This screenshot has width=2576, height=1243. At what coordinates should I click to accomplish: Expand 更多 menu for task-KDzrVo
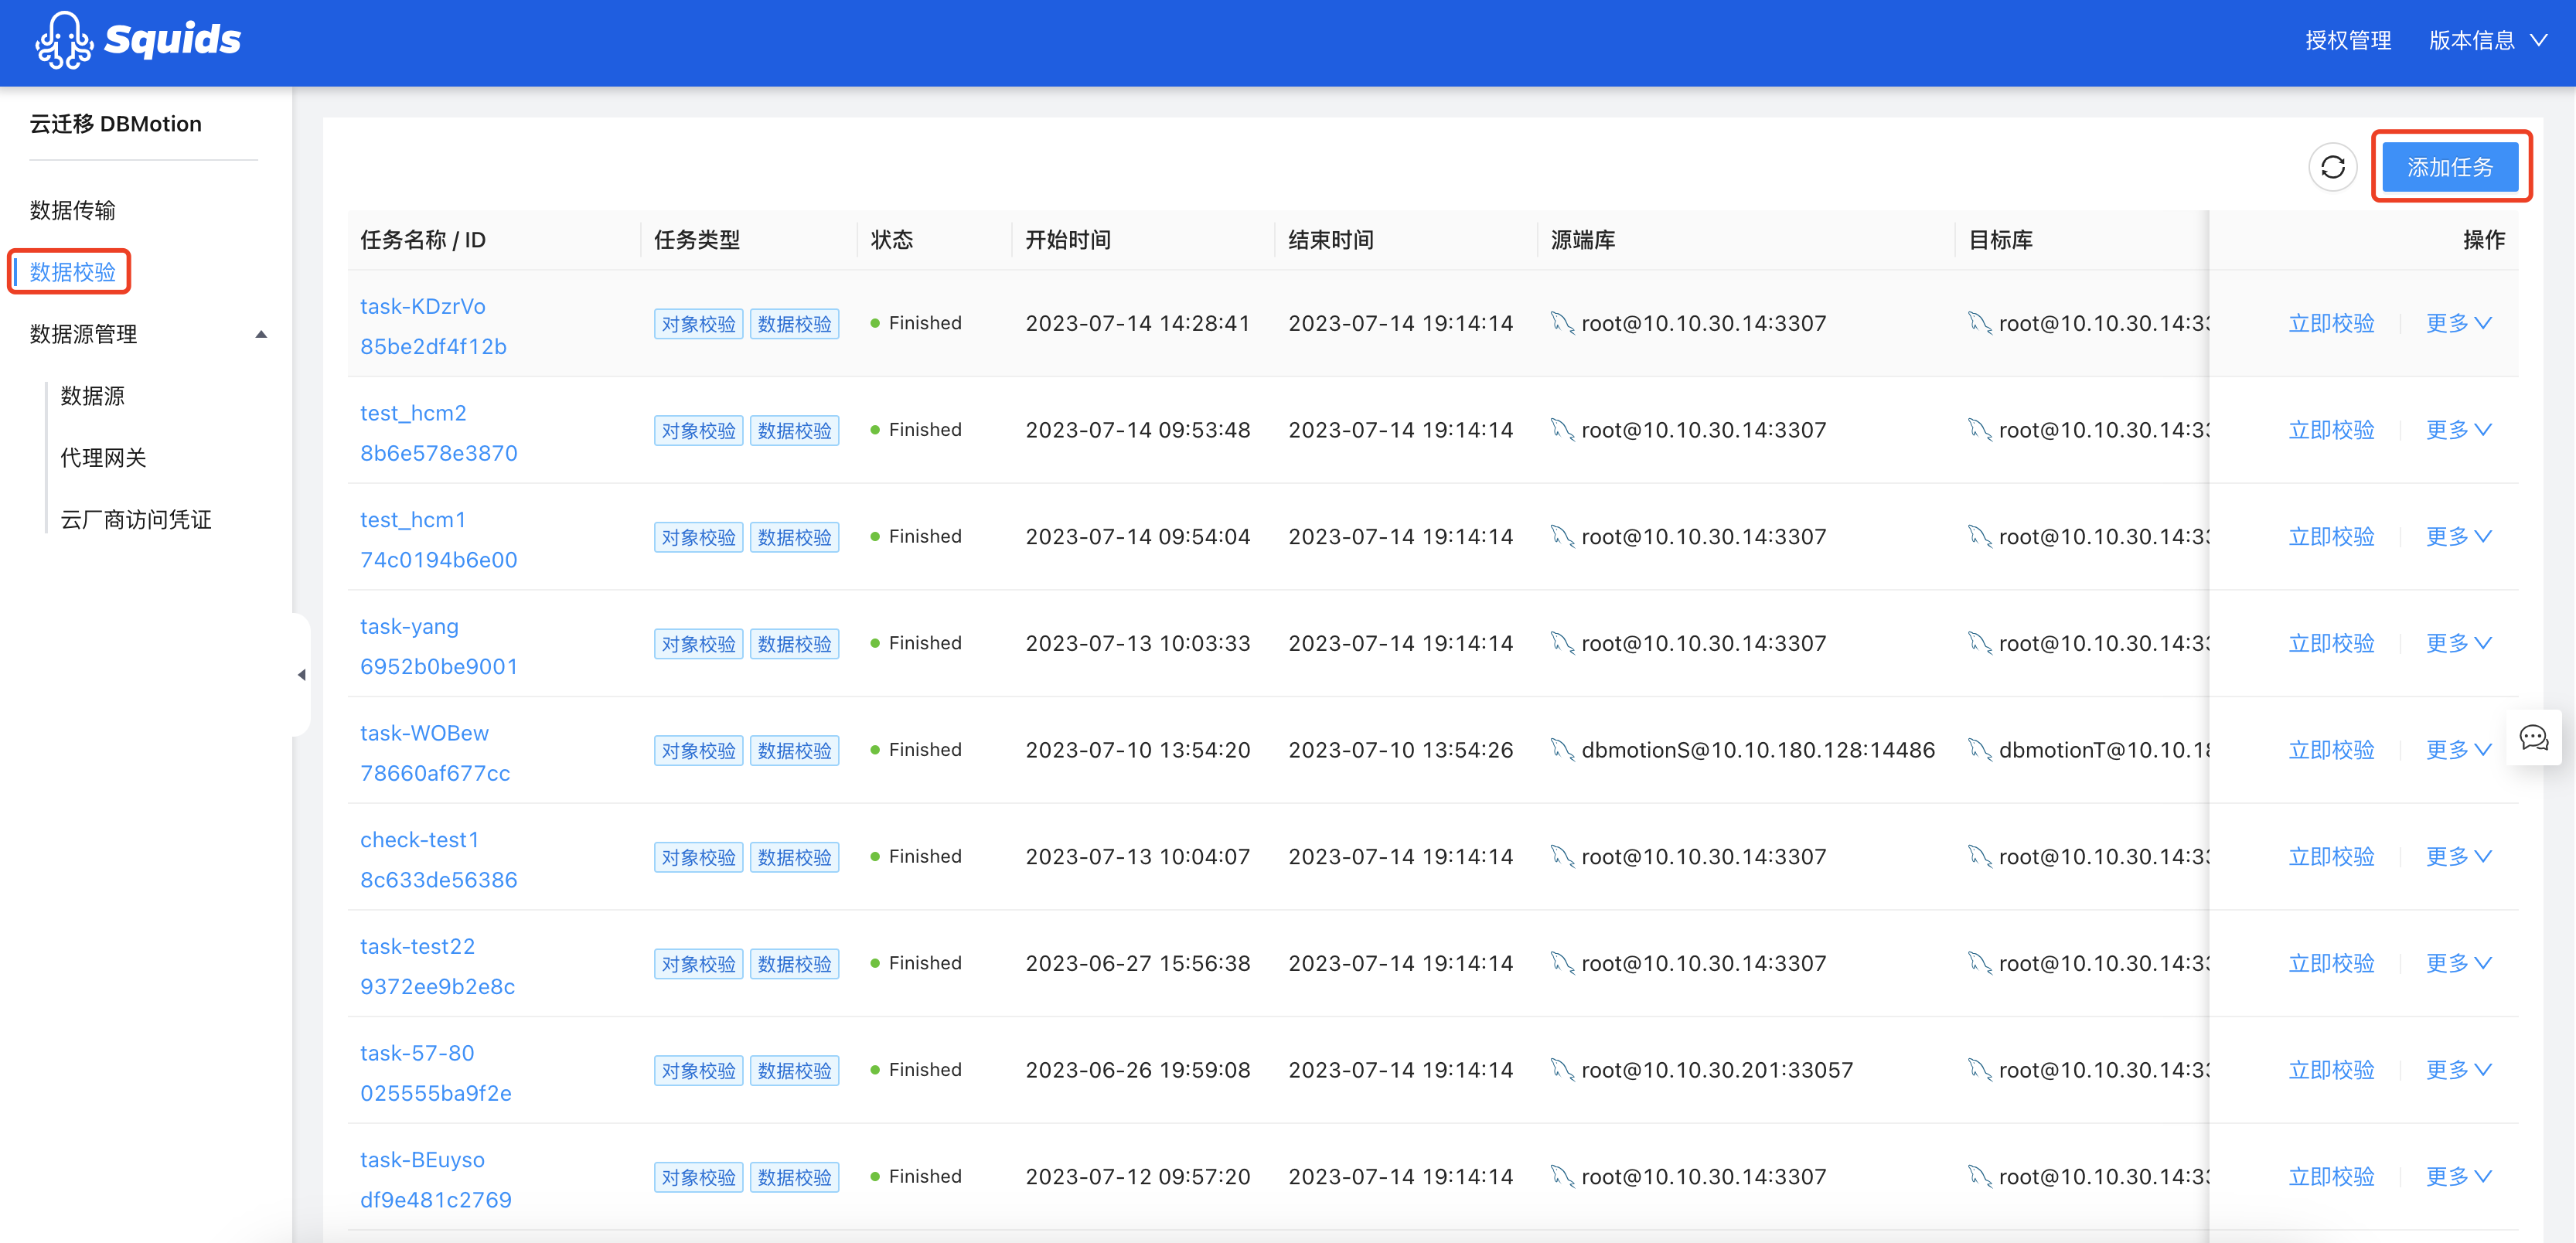pyautogui.click(x=2458, y=323)
